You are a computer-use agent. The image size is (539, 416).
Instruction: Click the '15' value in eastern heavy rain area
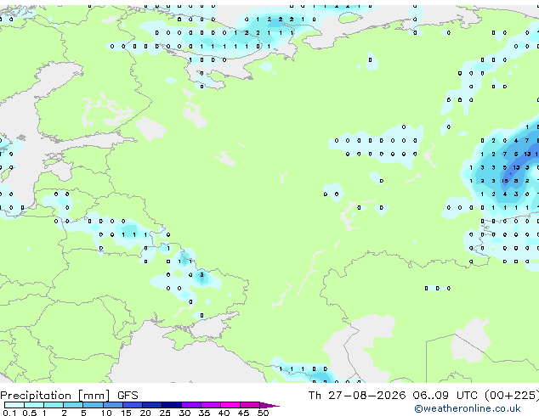click(x=505, y=181)
